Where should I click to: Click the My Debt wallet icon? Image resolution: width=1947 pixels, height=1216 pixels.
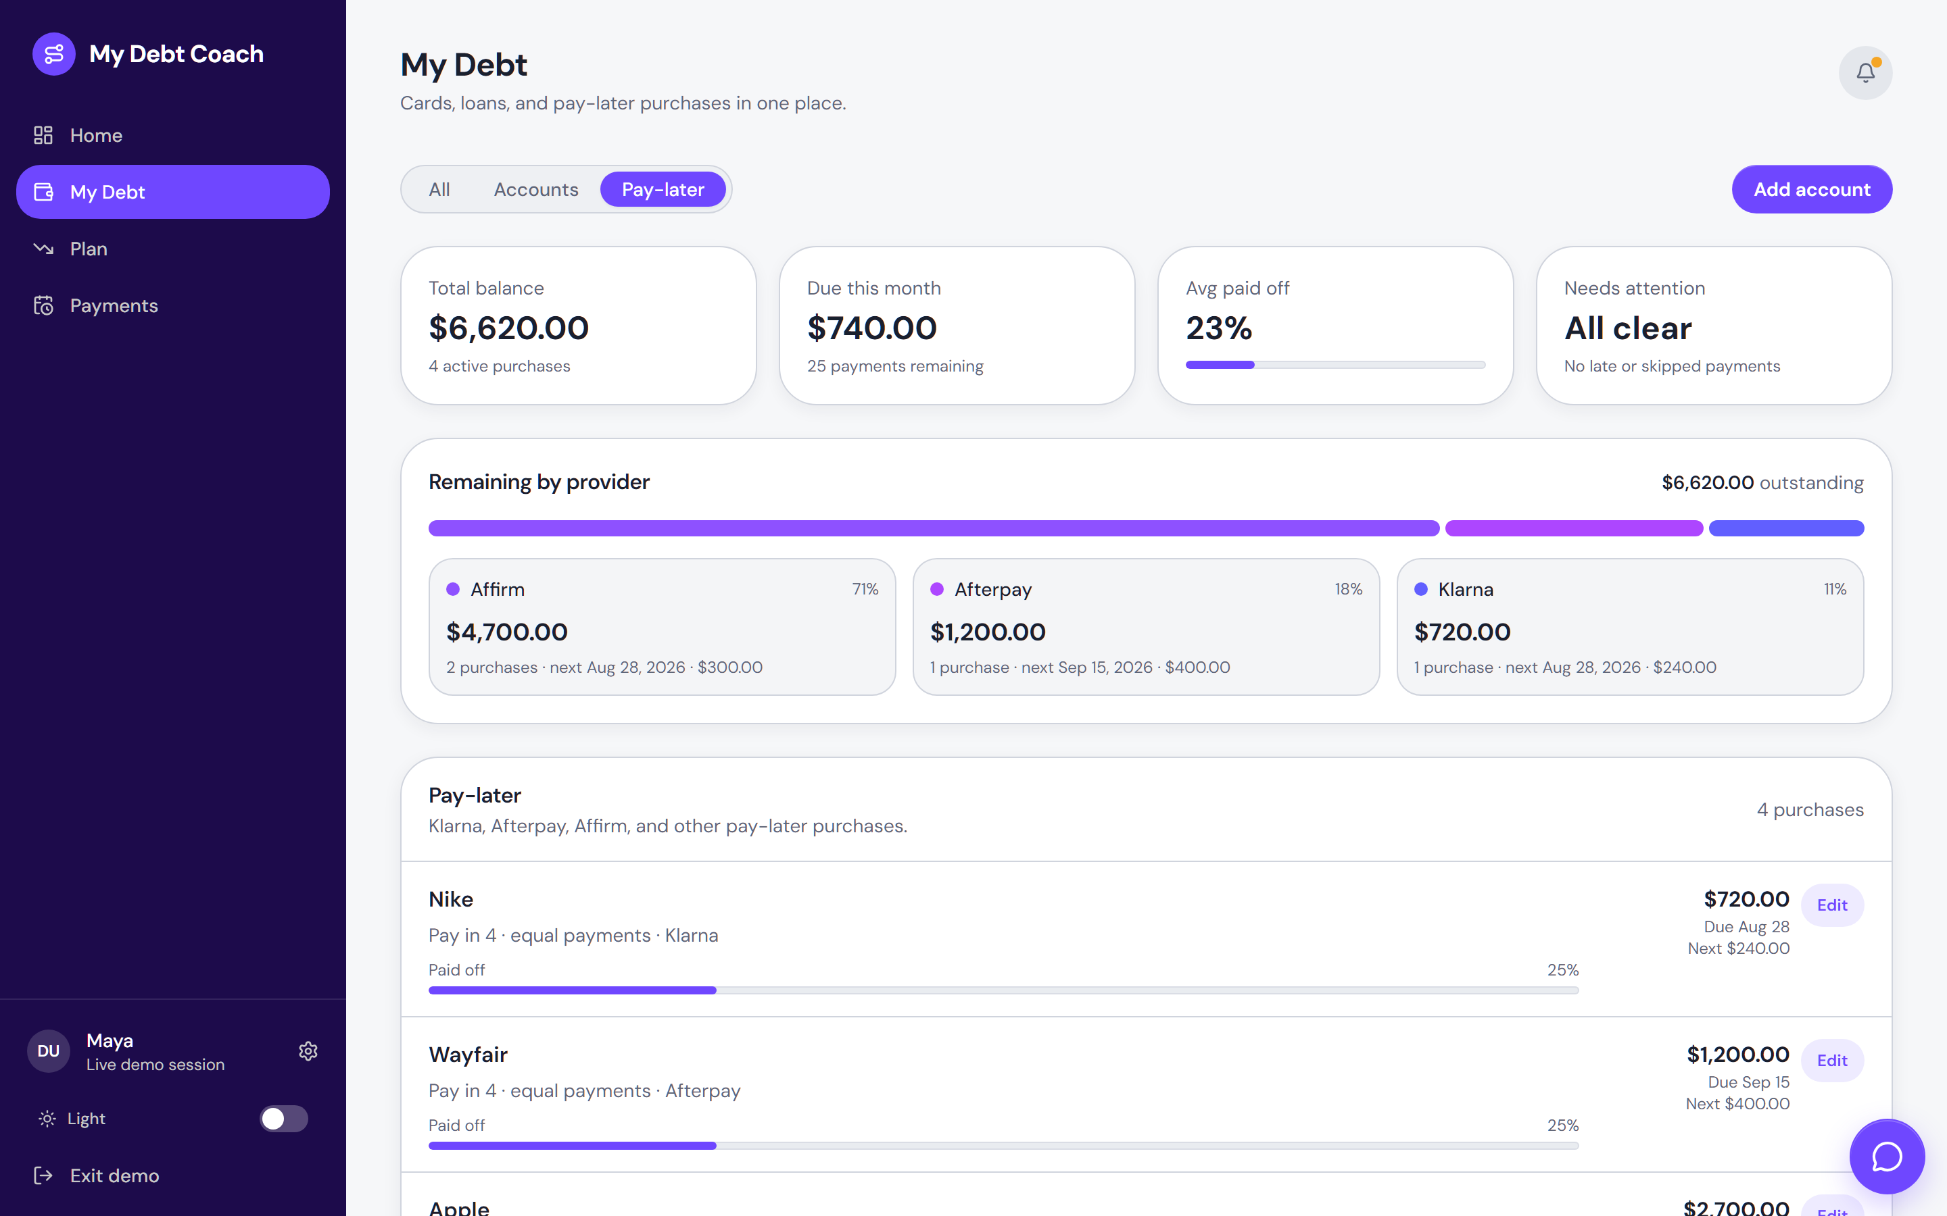(x=43, y=193)
